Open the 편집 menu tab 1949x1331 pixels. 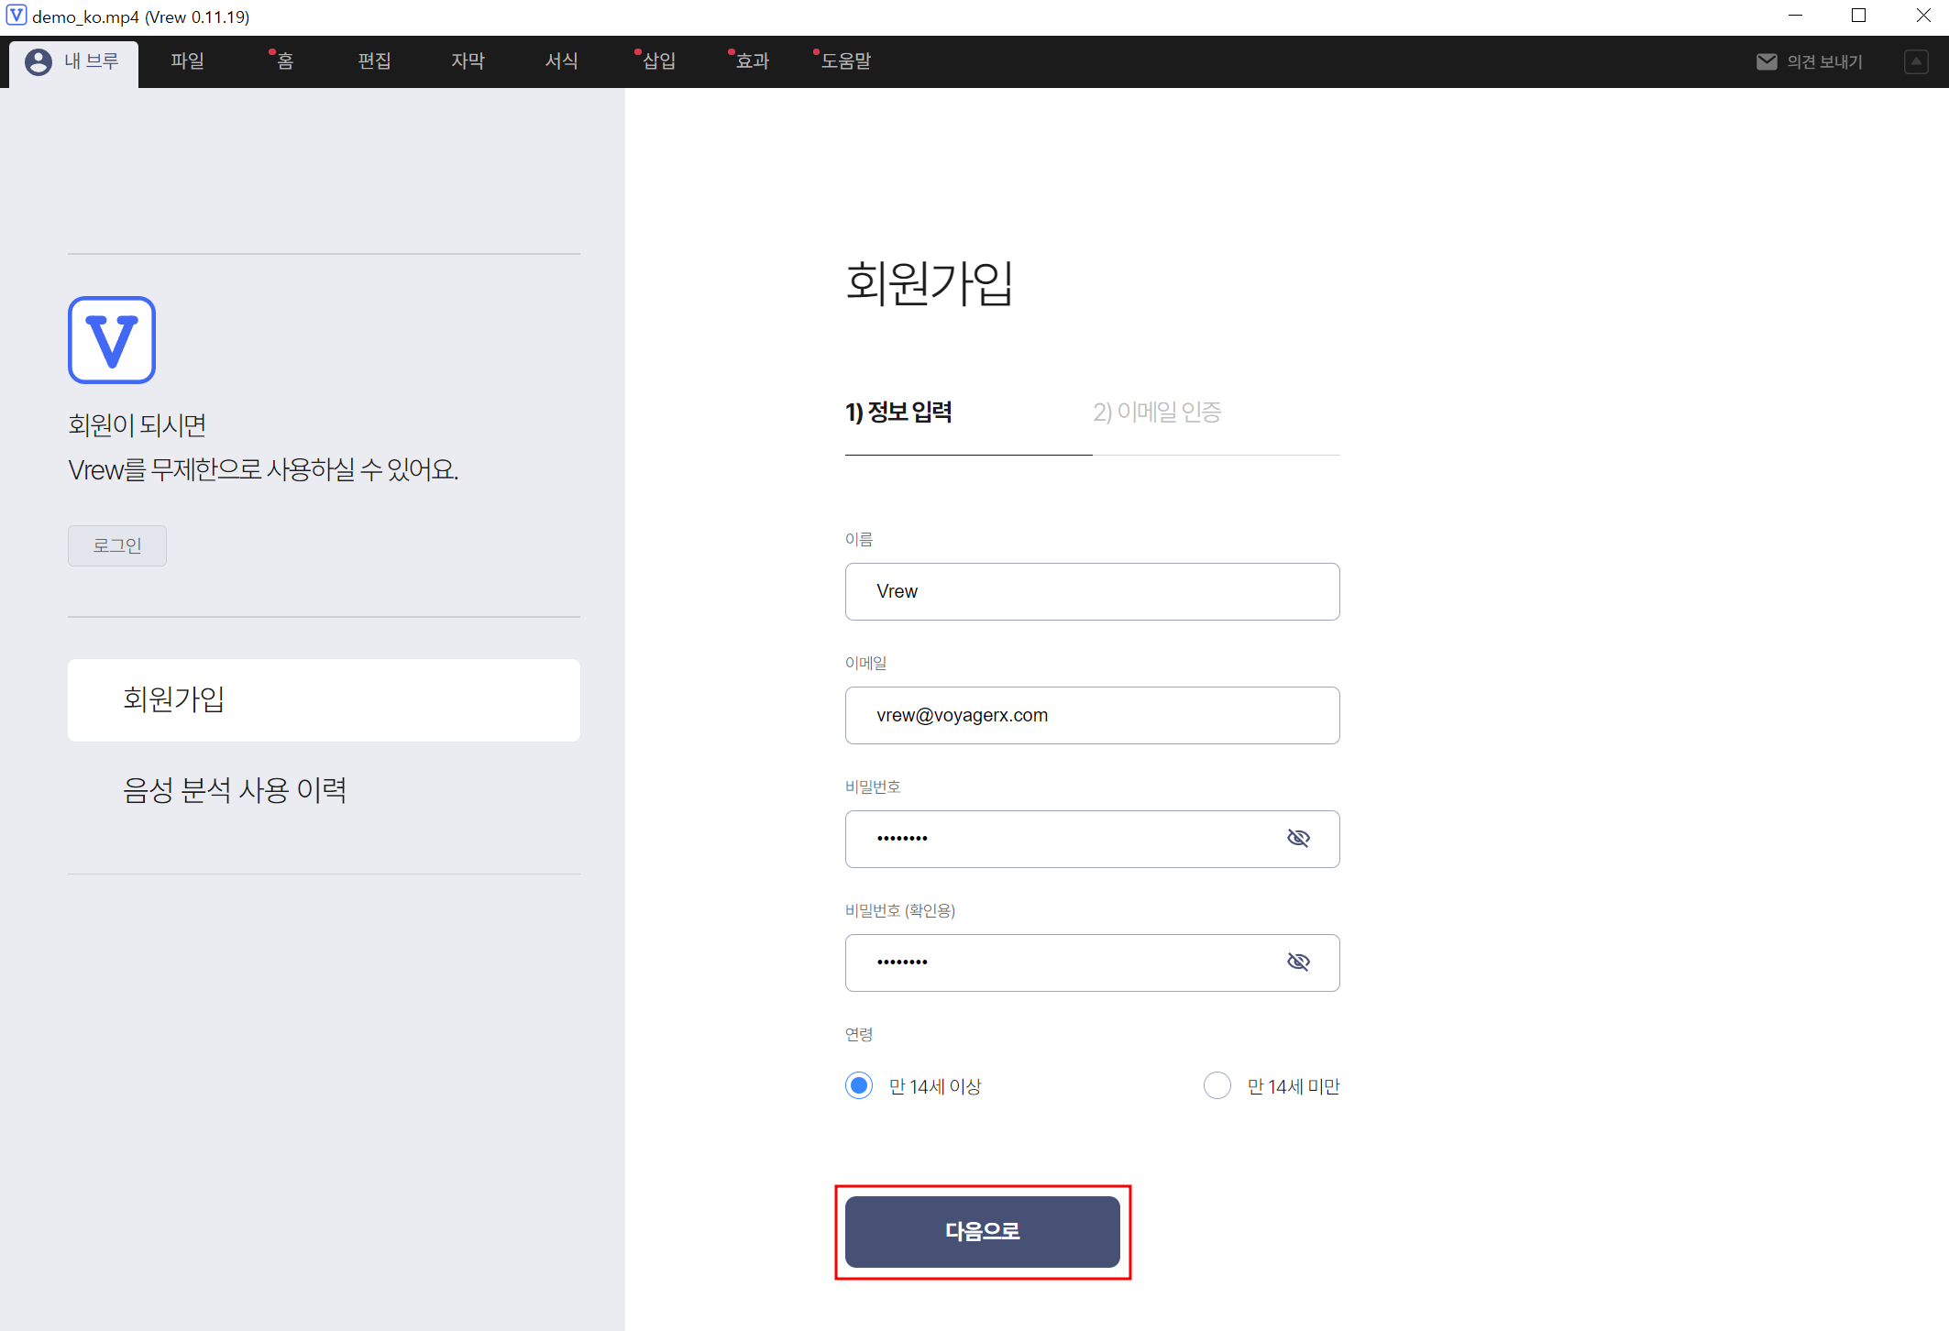click(x=374, y=61)
